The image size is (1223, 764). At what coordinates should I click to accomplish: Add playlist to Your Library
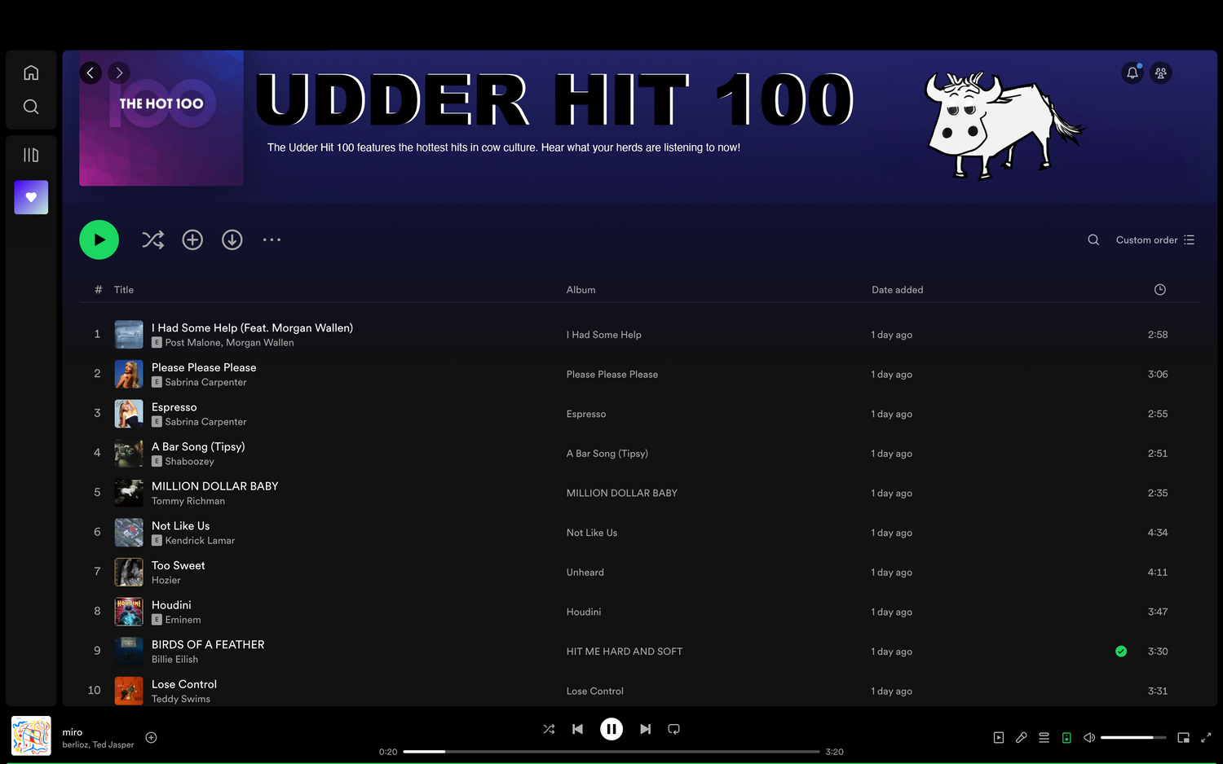click(x=192, y=239)
